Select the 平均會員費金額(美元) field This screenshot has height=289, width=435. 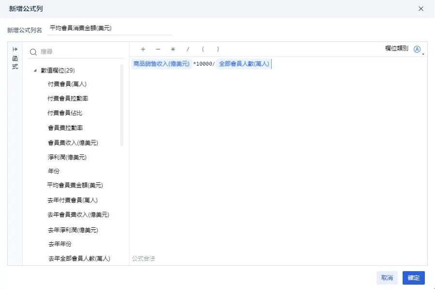[x=75, y=185]
